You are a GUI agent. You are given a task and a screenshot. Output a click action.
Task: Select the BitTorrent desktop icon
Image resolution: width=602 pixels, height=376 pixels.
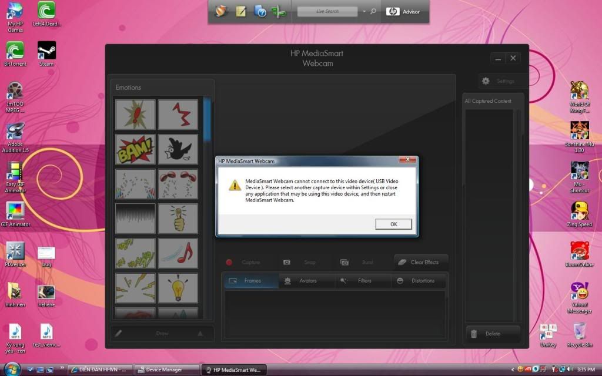pyautogui.click(x=15, y=53)
